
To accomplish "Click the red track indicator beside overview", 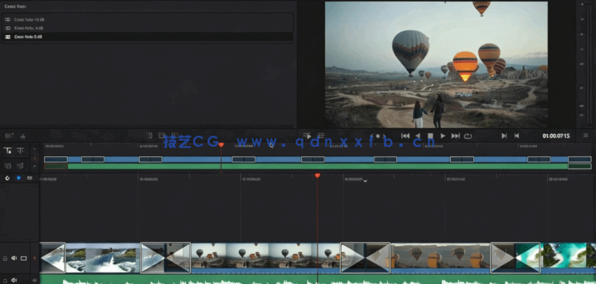I will click(x=35, y=159).
